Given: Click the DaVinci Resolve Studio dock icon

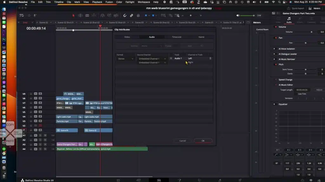Looking at the screenshot, I should [x=23, y=180].
